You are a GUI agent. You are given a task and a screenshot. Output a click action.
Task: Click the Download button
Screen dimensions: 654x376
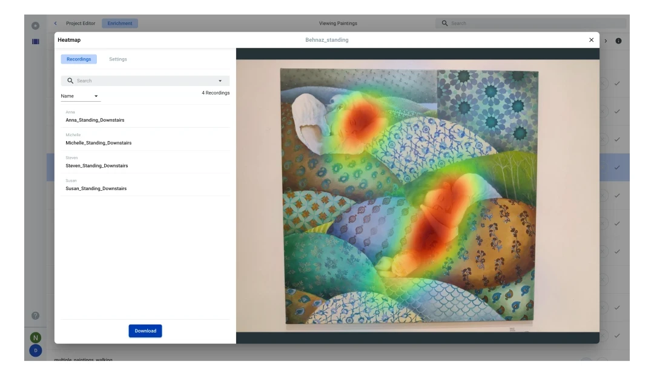point(145,331)
